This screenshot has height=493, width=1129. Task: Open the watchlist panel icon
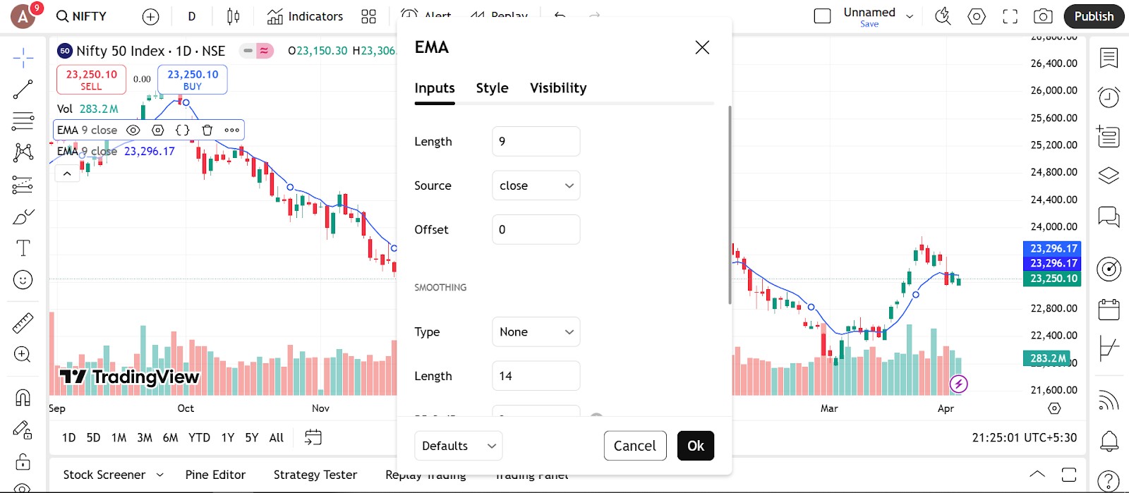[x=1109, y=58]
